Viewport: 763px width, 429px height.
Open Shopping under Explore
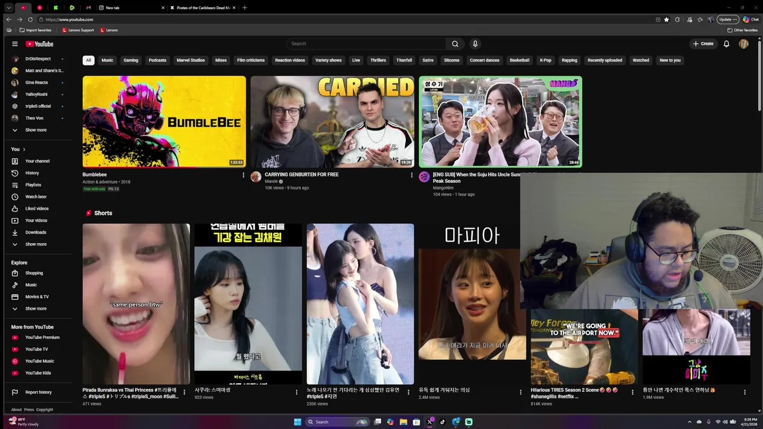pos(34,273)
